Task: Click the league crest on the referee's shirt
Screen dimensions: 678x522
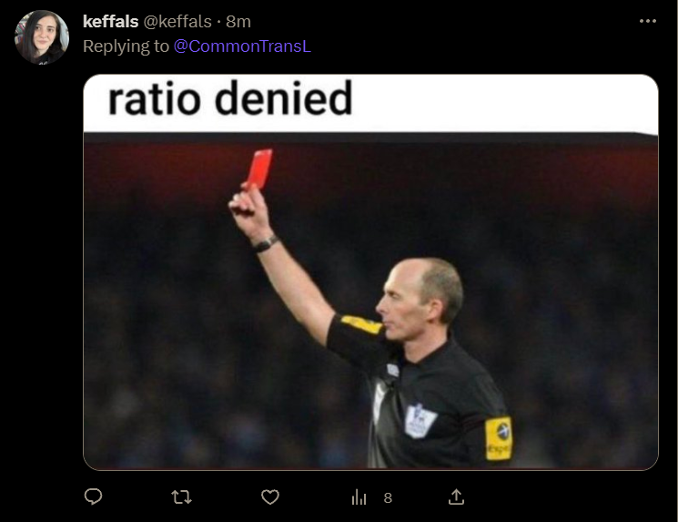Action: (x=420, y=420)
